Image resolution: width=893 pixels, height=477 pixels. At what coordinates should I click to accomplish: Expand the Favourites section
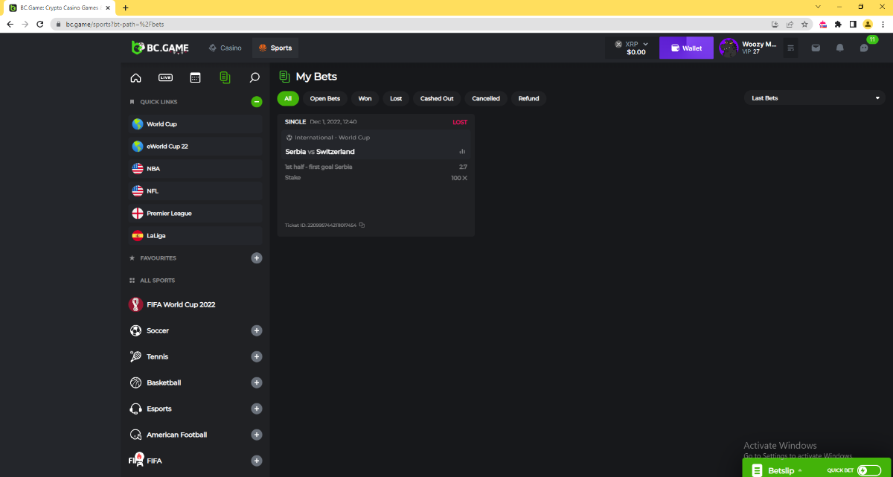[x=256, y=258]
